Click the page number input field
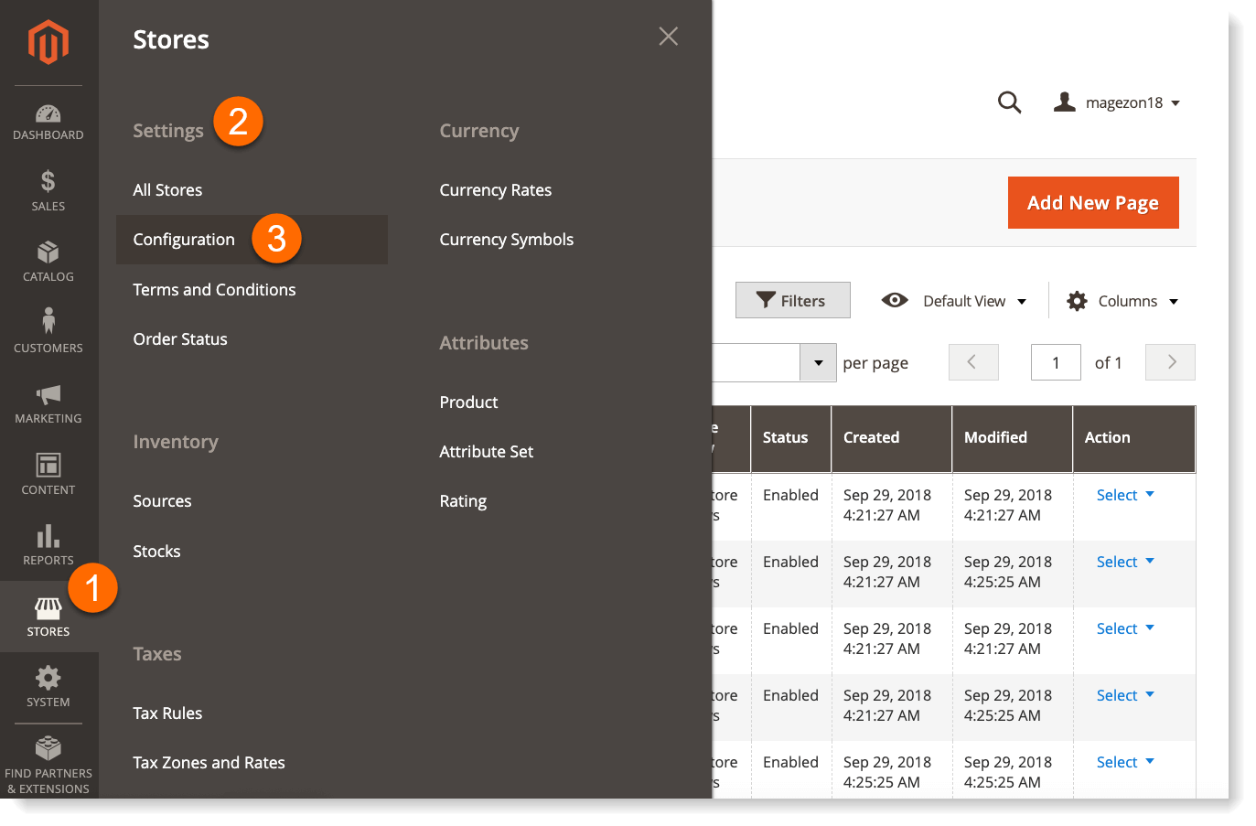 (1056, 362)
